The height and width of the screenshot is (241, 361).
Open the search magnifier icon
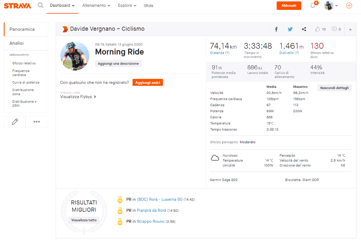click(x=40, y=5)
